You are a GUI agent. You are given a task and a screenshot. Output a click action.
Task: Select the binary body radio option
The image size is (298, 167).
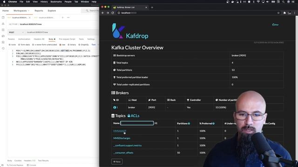pyautogui.click(x=72, y=45)
